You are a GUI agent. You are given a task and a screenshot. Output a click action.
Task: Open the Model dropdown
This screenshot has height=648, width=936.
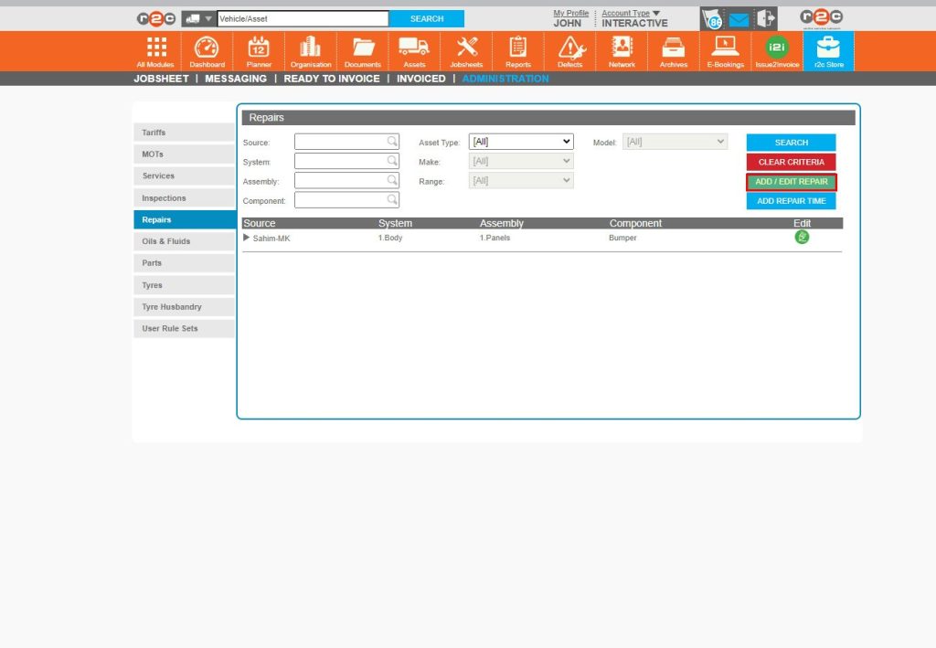tap(675, 142)
